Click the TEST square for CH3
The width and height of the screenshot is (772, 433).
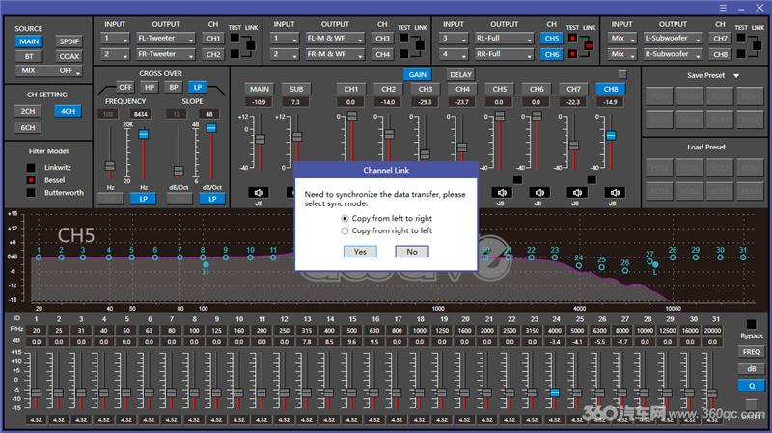(x=403, y=38)
